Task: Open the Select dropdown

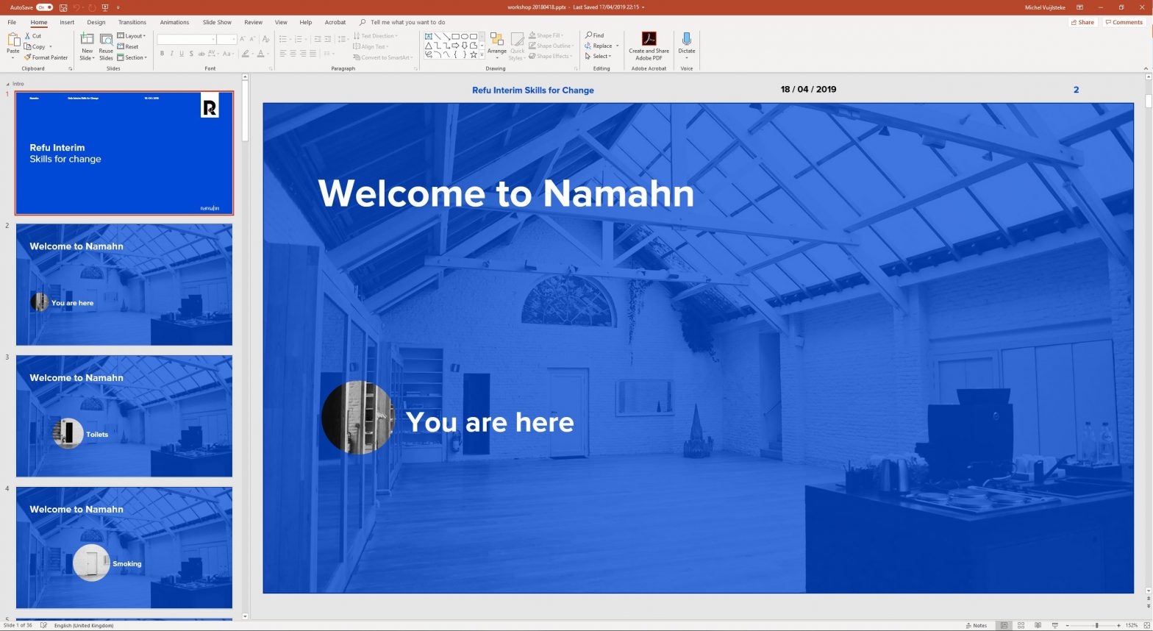Action: pos(598,56)
